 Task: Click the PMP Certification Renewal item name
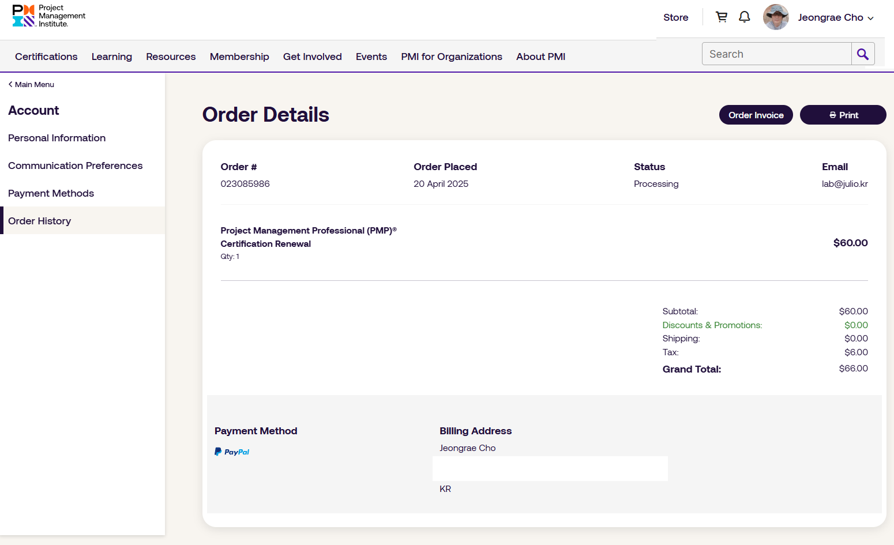coord(309,237)
